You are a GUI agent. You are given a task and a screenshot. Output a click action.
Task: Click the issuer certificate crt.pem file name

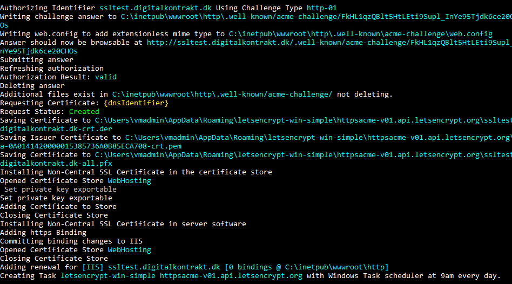[91, 146]
